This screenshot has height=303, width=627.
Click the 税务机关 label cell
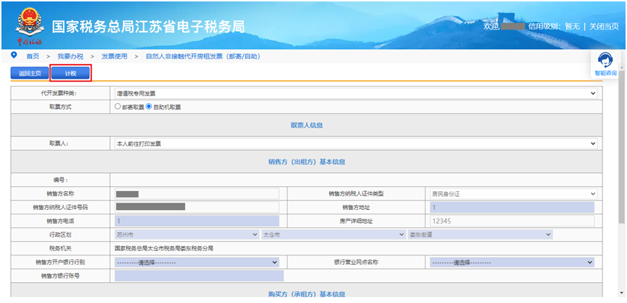(61, 248)
